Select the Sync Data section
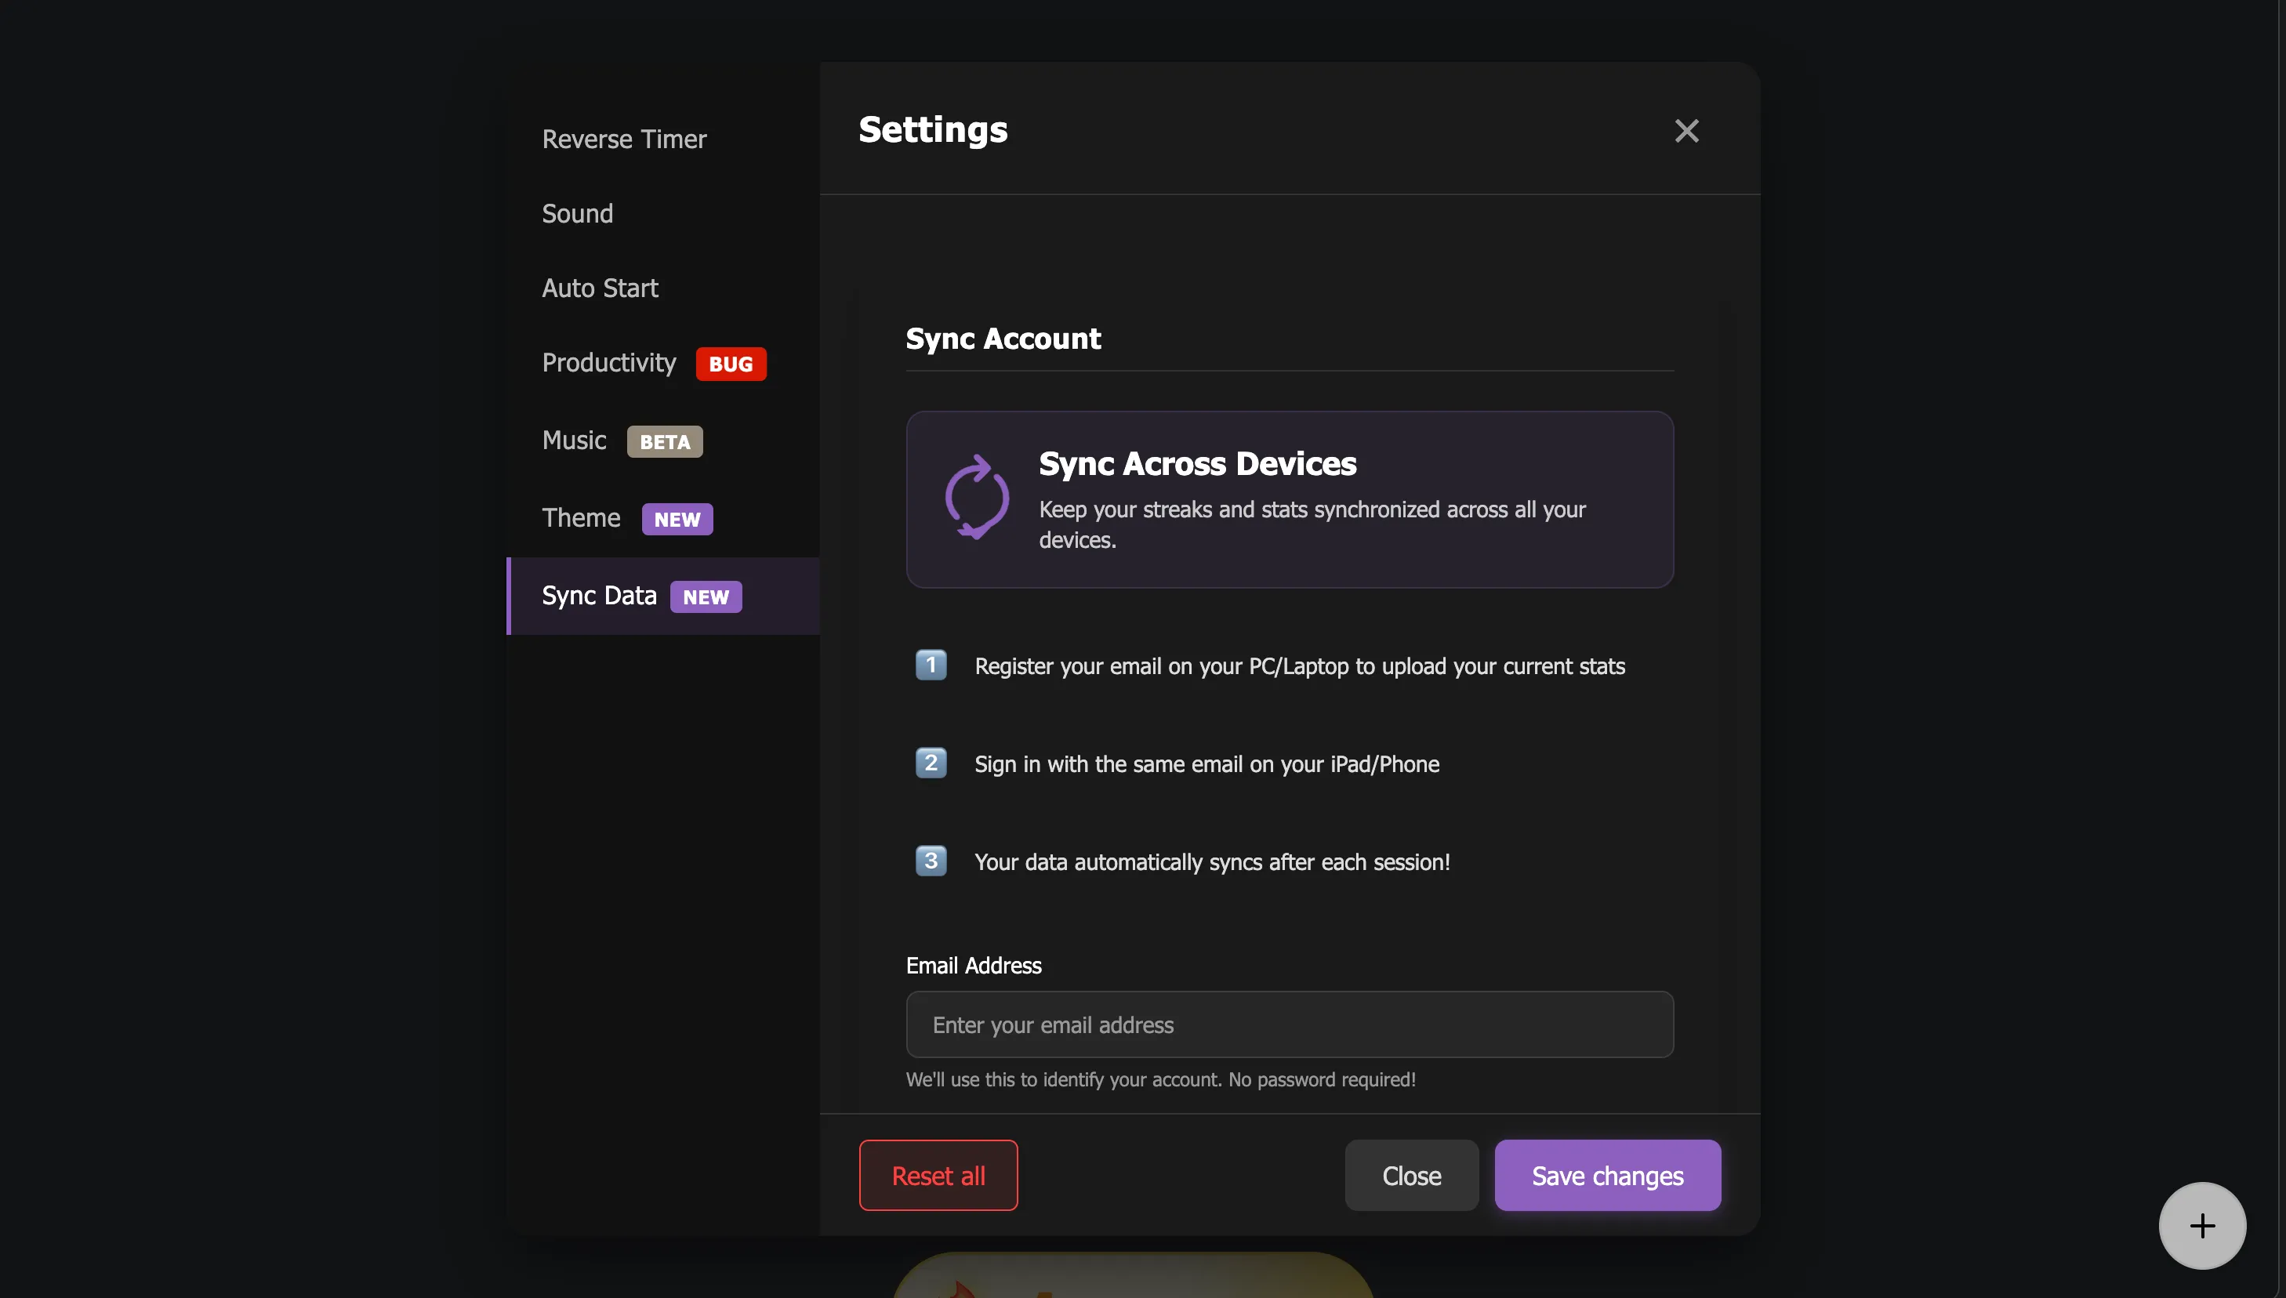The image size is (2286, 1298). (599, 596)
